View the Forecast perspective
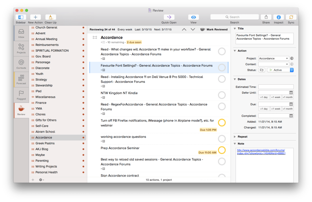The height and width of the screenshot is (202, 312). (21, 79)
